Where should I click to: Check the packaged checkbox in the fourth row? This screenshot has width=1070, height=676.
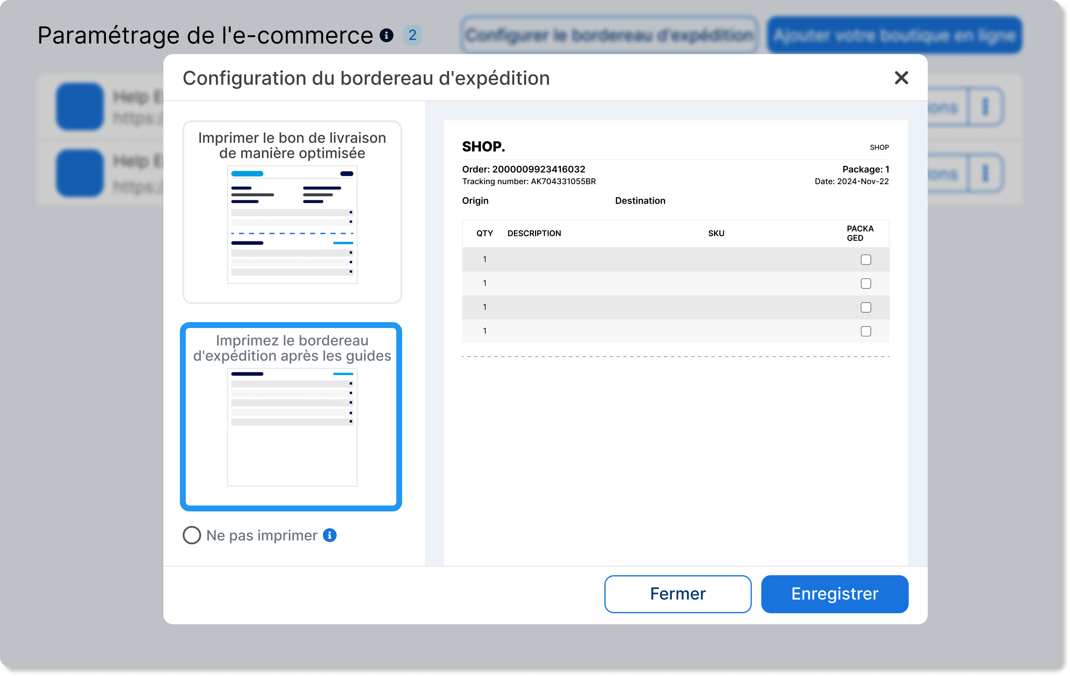pos(865,331)
